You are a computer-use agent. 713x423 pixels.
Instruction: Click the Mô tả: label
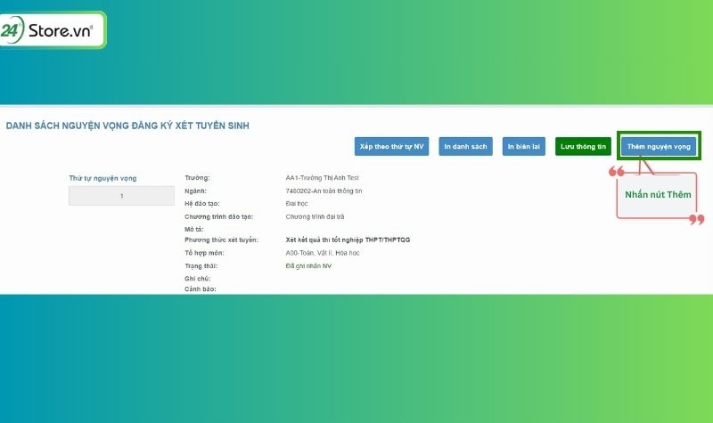[194, 230]
